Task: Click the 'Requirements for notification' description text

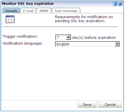Action: click(84, 19)
